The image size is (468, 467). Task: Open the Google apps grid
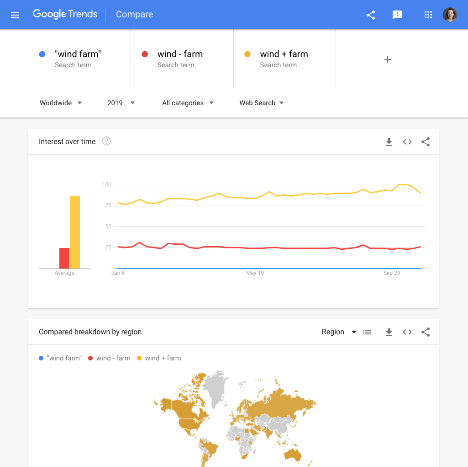(x=428, y=15)
